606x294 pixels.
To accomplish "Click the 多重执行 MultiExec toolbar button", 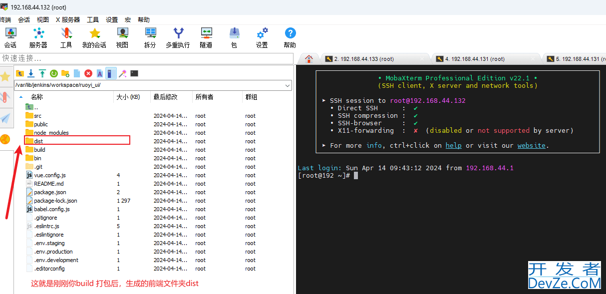I will [x=178, y=38].
